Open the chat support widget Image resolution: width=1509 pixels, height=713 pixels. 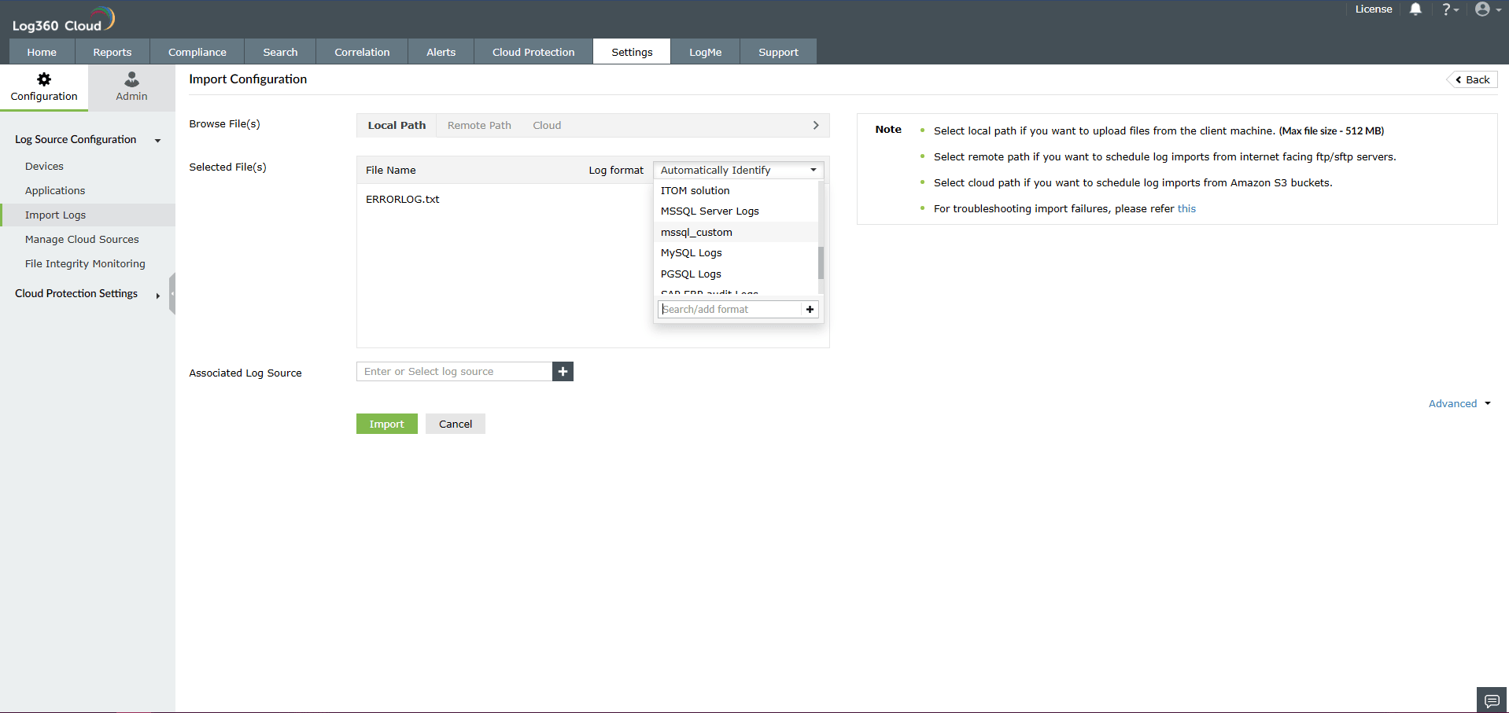tap(1490, 700)
